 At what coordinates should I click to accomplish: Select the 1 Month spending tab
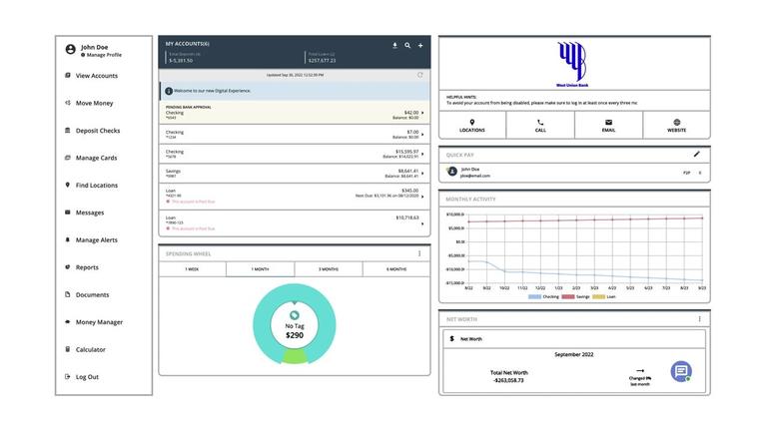[x=261, y=269]
